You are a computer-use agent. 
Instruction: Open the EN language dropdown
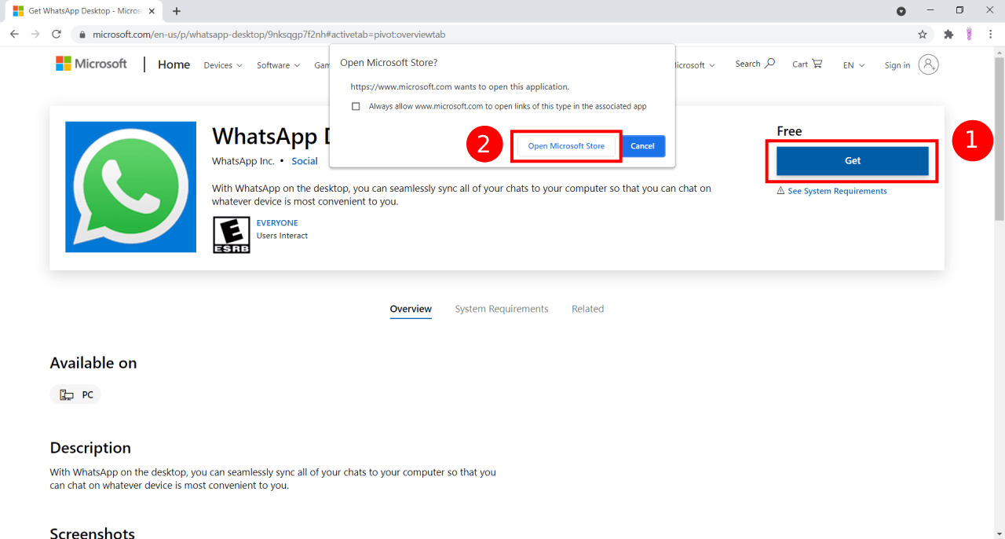click(x=853, y=65)
